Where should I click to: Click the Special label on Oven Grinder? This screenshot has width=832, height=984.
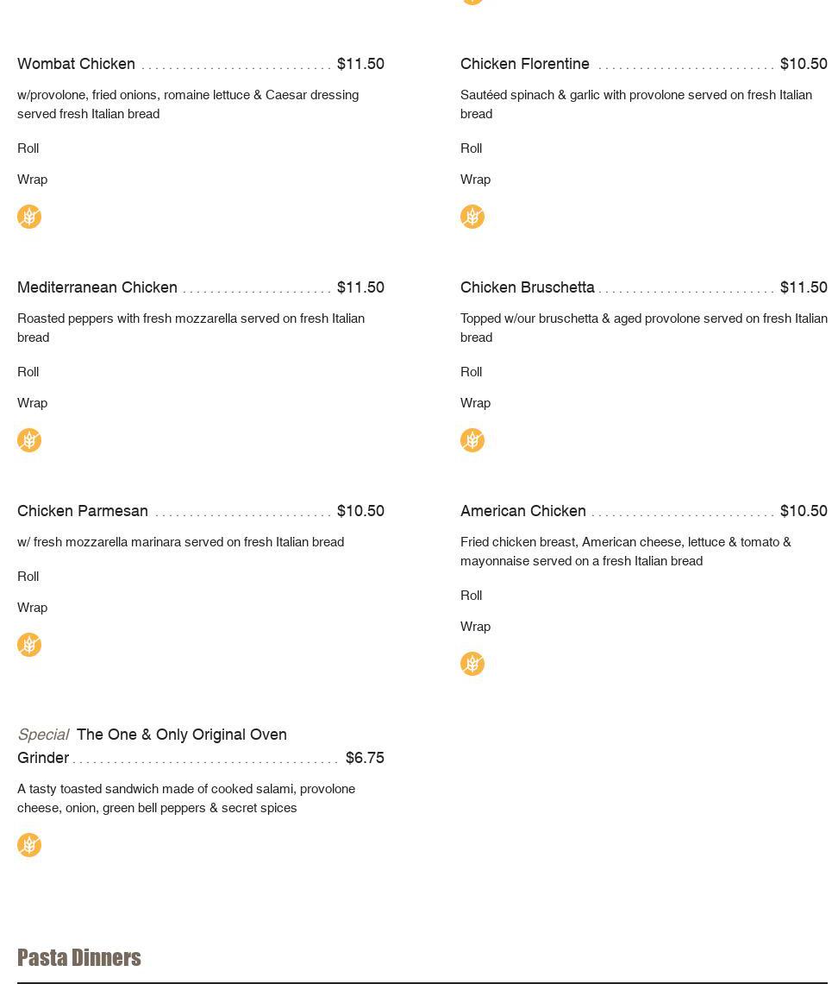coord(43,735)
